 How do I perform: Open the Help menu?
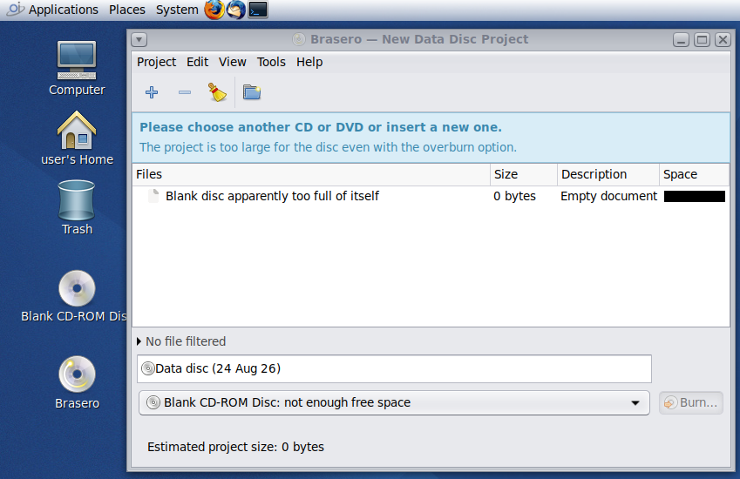click(x=309, y=62)
